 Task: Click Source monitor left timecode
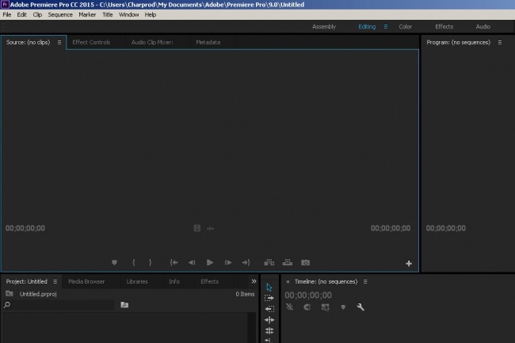[25, 228]
